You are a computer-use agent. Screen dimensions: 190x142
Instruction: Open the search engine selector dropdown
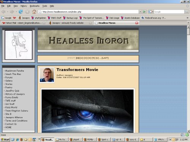pos(151,12)
